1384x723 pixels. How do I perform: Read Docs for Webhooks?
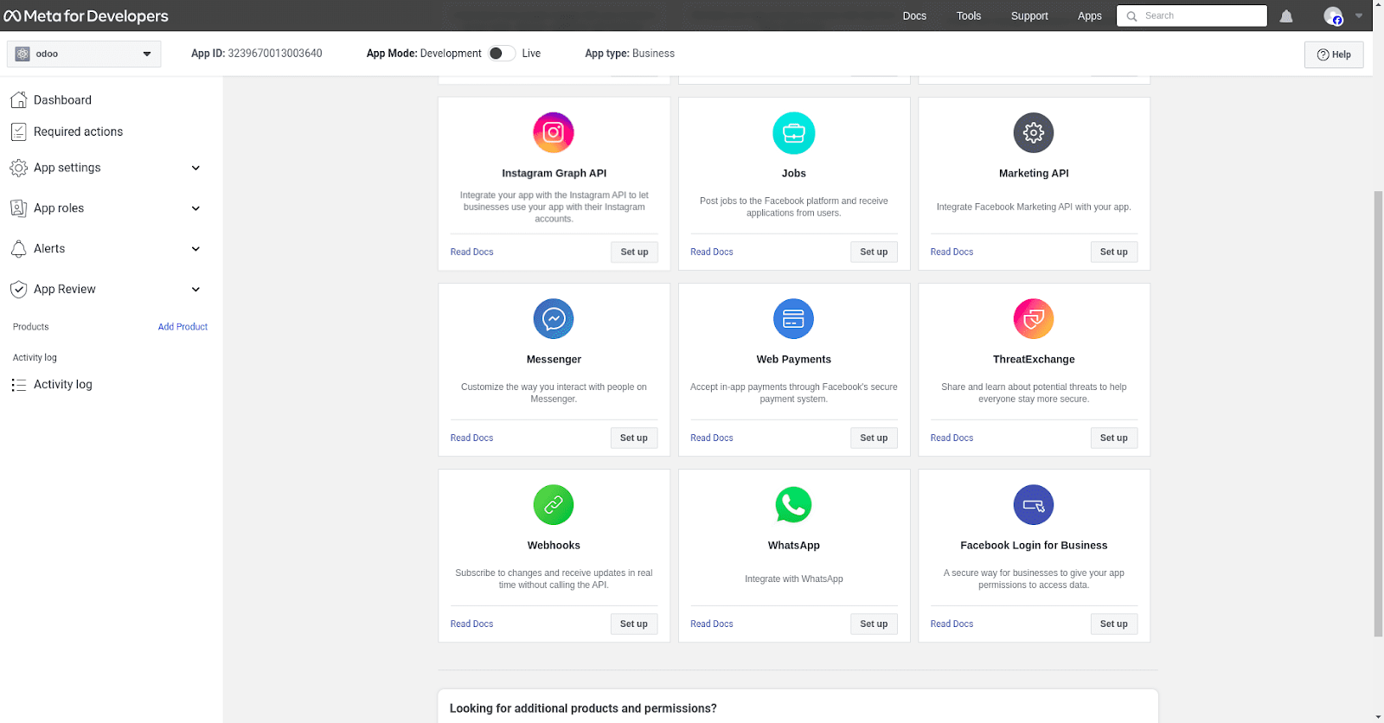click(x=471, y=624)
